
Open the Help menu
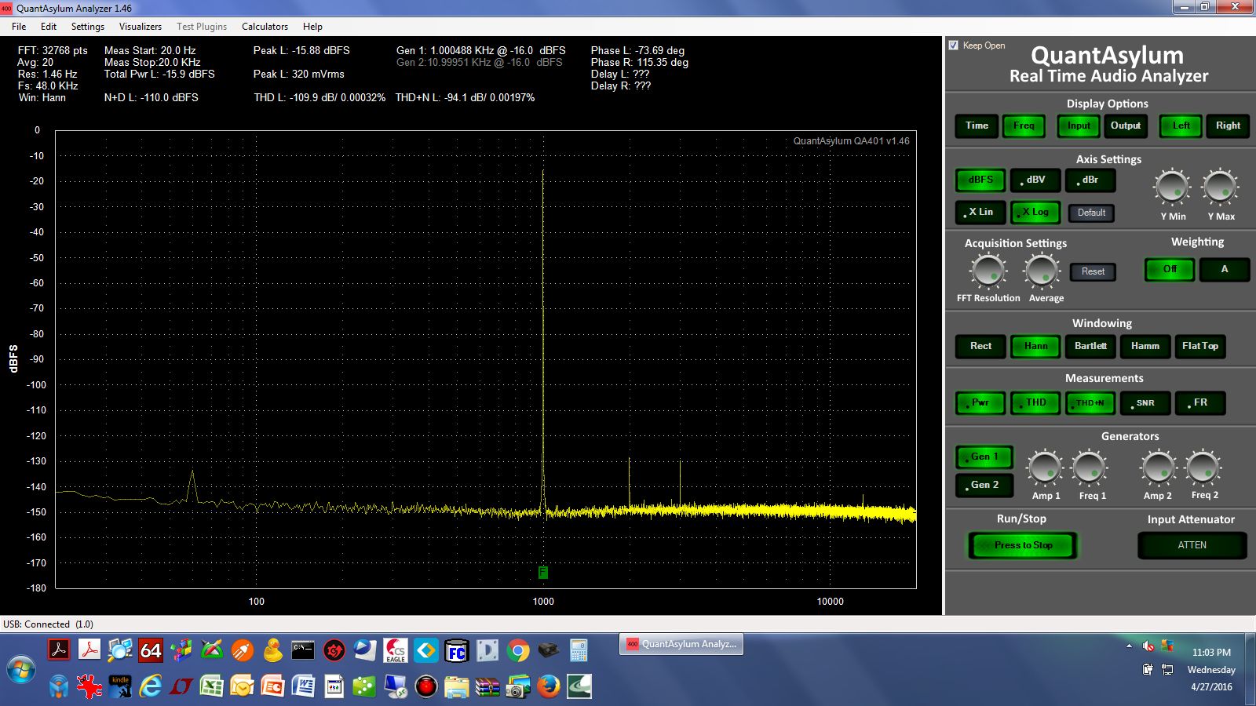pyautogui.click(x=312, y=26)
